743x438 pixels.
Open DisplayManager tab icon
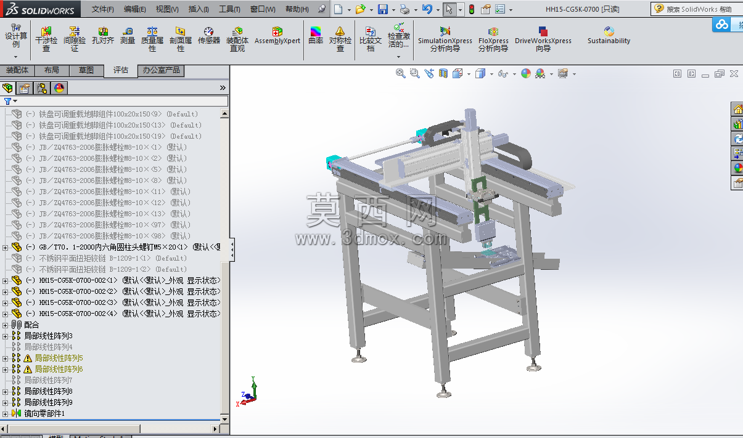59,88
